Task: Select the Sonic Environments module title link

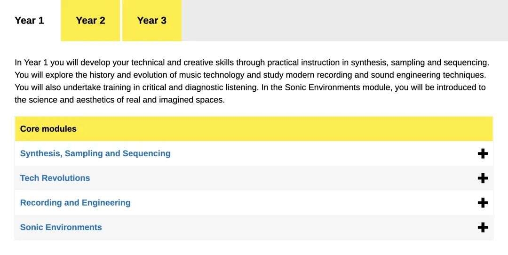Action: (x=61, y=228)
